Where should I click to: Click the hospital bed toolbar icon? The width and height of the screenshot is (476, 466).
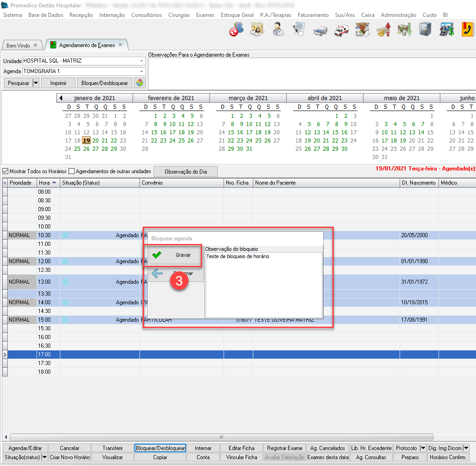pos(320,30)
